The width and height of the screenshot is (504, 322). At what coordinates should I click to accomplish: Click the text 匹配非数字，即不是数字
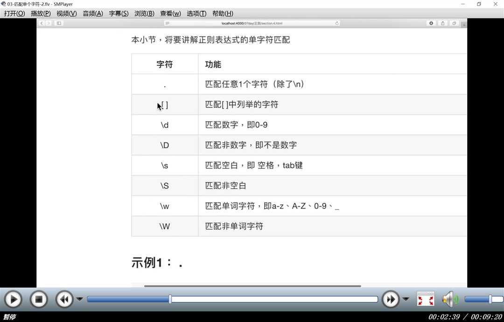click(x=251, y=145)
